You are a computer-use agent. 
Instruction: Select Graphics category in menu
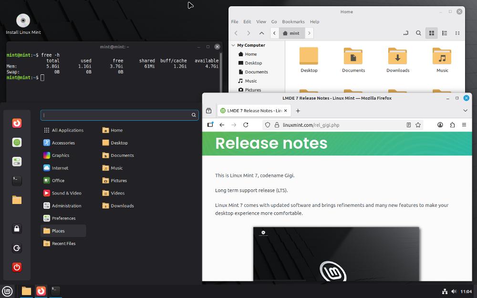(63, 155)
